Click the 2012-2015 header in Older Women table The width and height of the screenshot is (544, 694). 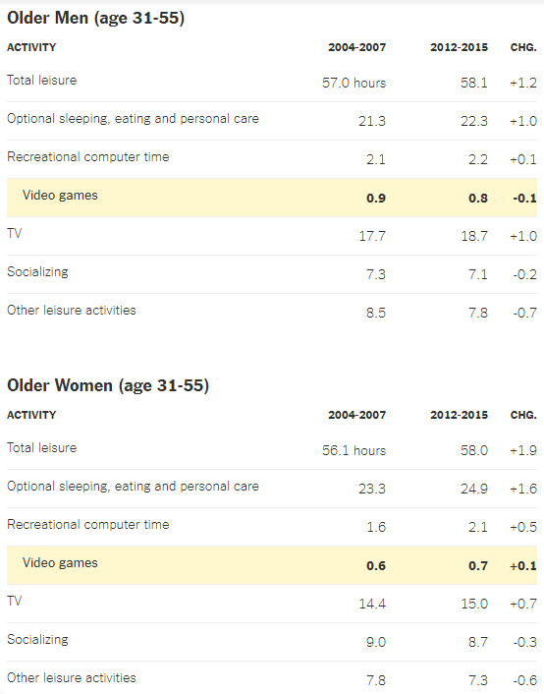(460, 415)
